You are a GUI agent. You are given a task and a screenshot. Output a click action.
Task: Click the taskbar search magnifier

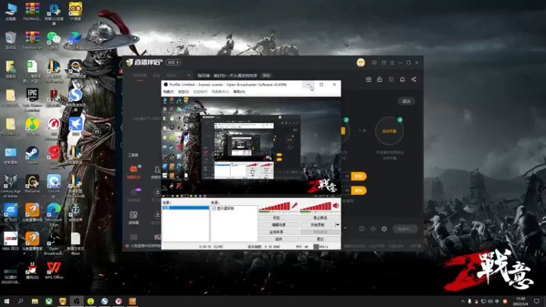point(20,301)
